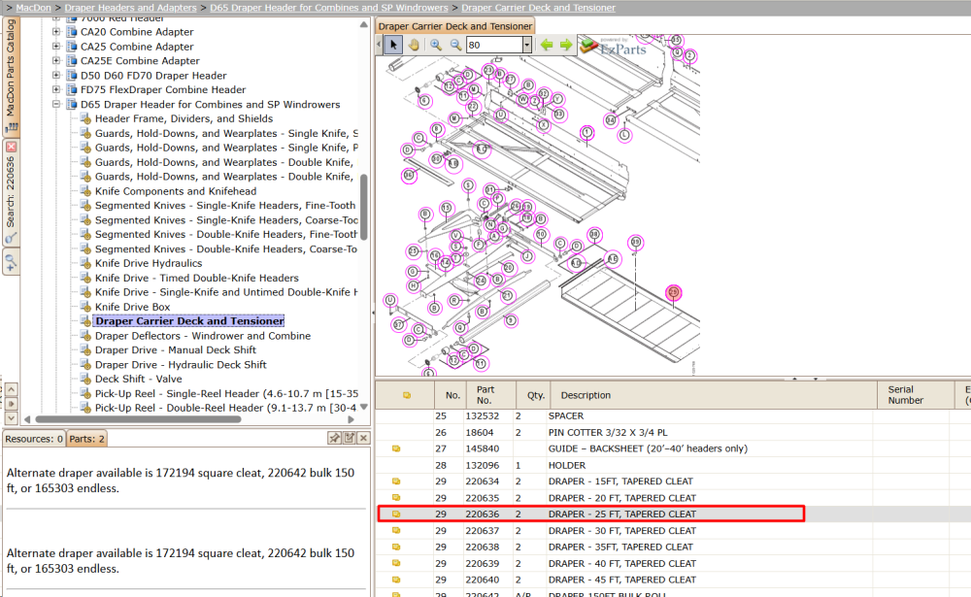971x597 pixels.
Task: Select the arrow pointer tool in diagram toolbar
Action: click(x=393, y=45)
